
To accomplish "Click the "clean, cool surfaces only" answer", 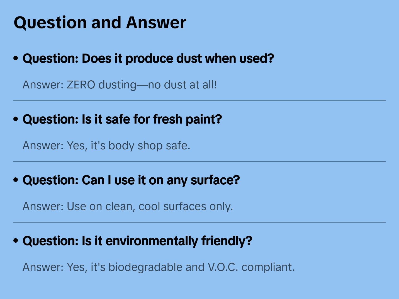I will [128, 206].
